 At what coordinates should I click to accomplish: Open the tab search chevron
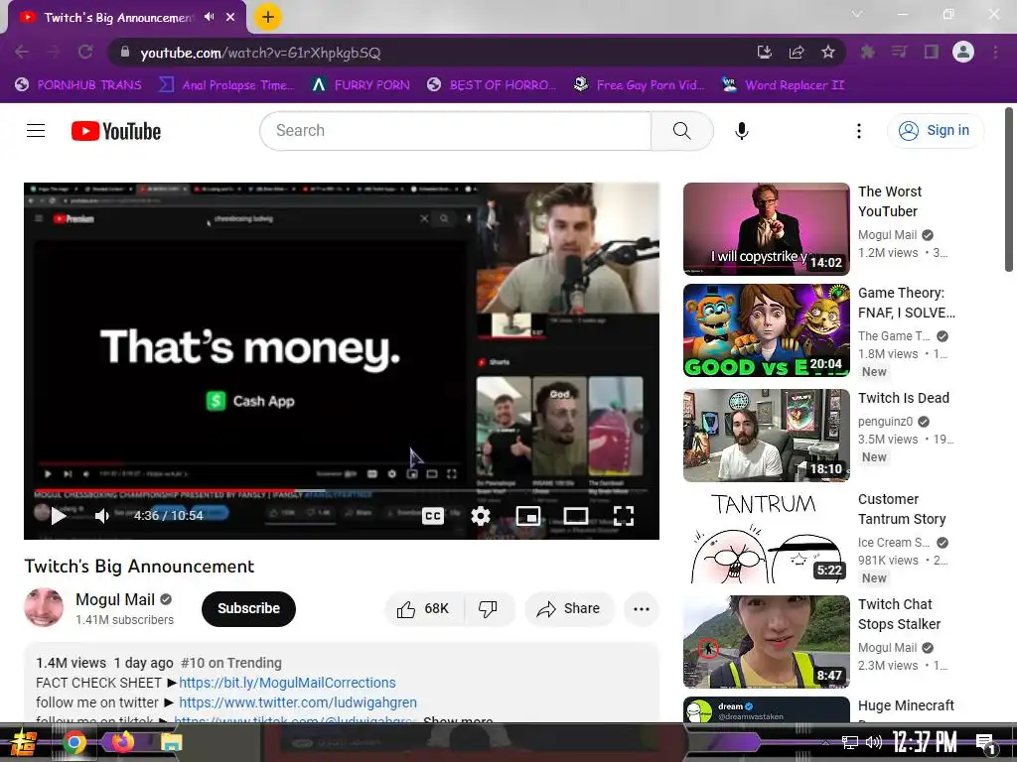(x=857, y=14)
